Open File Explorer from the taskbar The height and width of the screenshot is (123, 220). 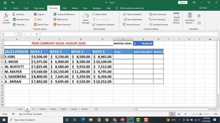click(91, 120)
